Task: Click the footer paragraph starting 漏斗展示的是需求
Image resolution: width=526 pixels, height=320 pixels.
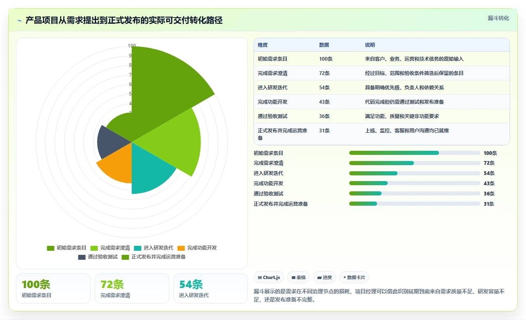Action: 379,295
